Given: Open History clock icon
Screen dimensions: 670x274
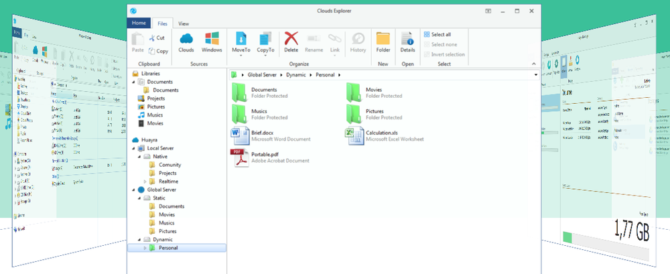Looking at the screenshot, I should pyautogui.click(x=358, y=38).
